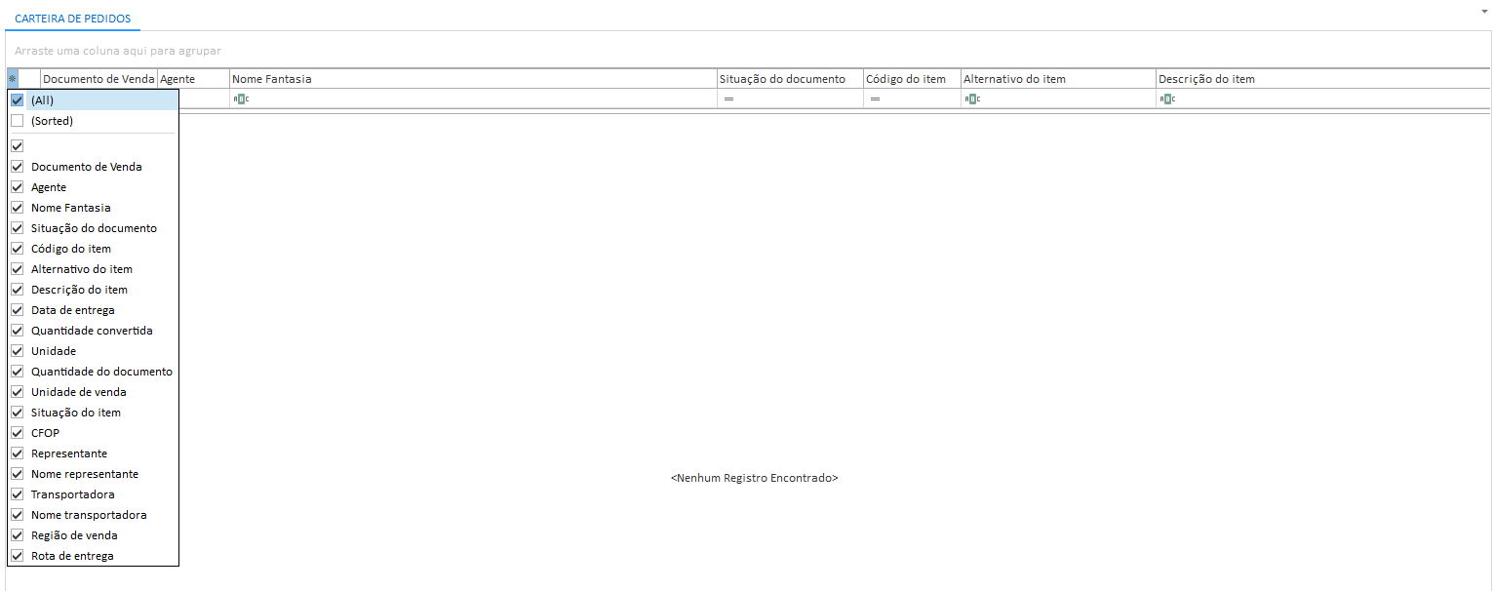Uncheck Alternativo do item in column list

(x=17, y=269)
